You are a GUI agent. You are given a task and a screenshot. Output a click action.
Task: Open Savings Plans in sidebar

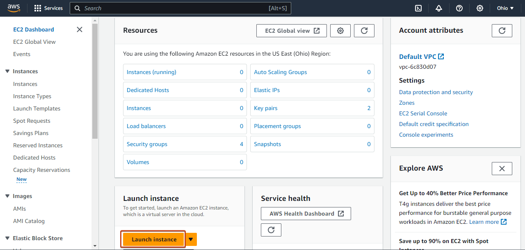click(x=31, y=133)
